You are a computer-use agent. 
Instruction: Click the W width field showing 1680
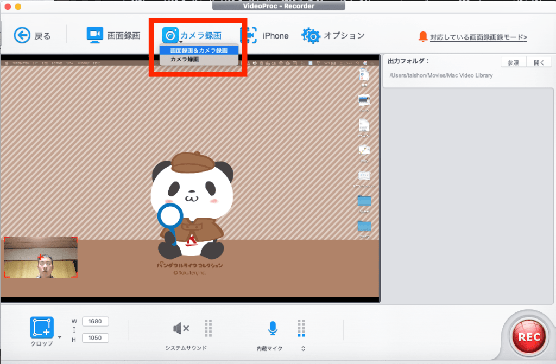pyautogui.click(x=95, y=322)
